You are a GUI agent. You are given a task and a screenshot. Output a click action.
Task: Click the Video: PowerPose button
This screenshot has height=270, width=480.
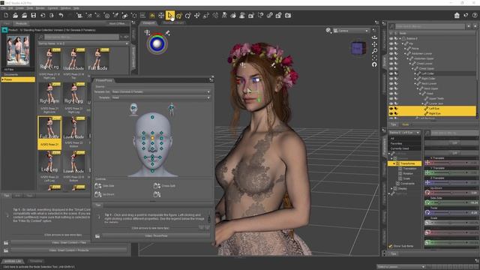click(156, 235)
